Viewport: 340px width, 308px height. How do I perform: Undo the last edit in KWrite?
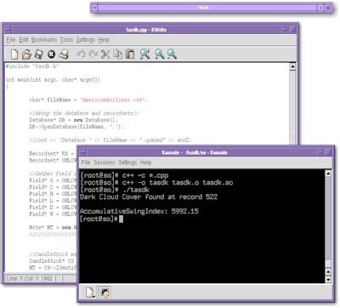point(81,54)
